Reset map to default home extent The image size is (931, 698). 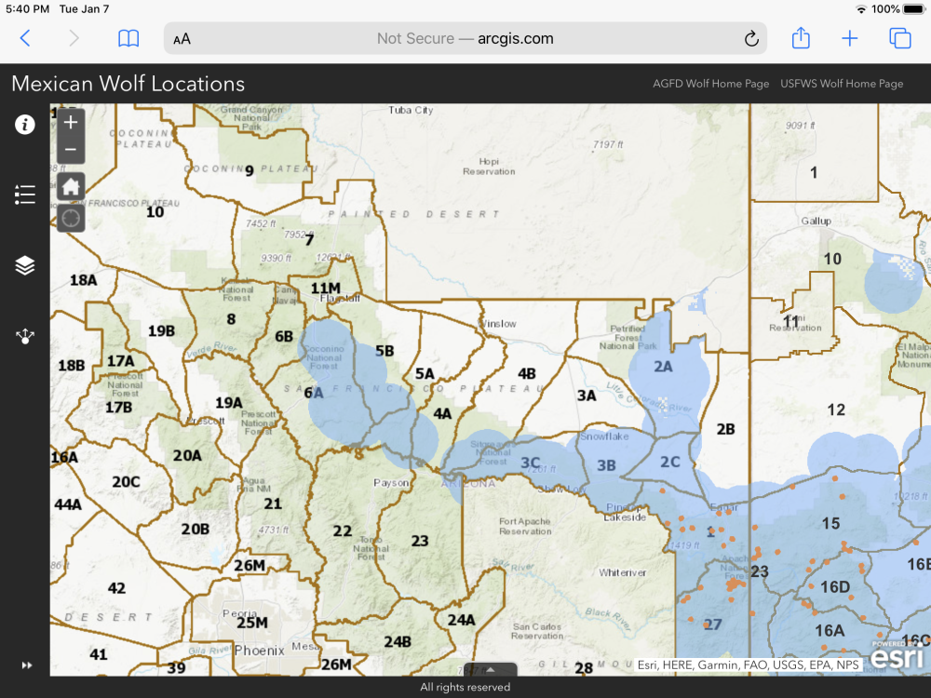point(71,186)
